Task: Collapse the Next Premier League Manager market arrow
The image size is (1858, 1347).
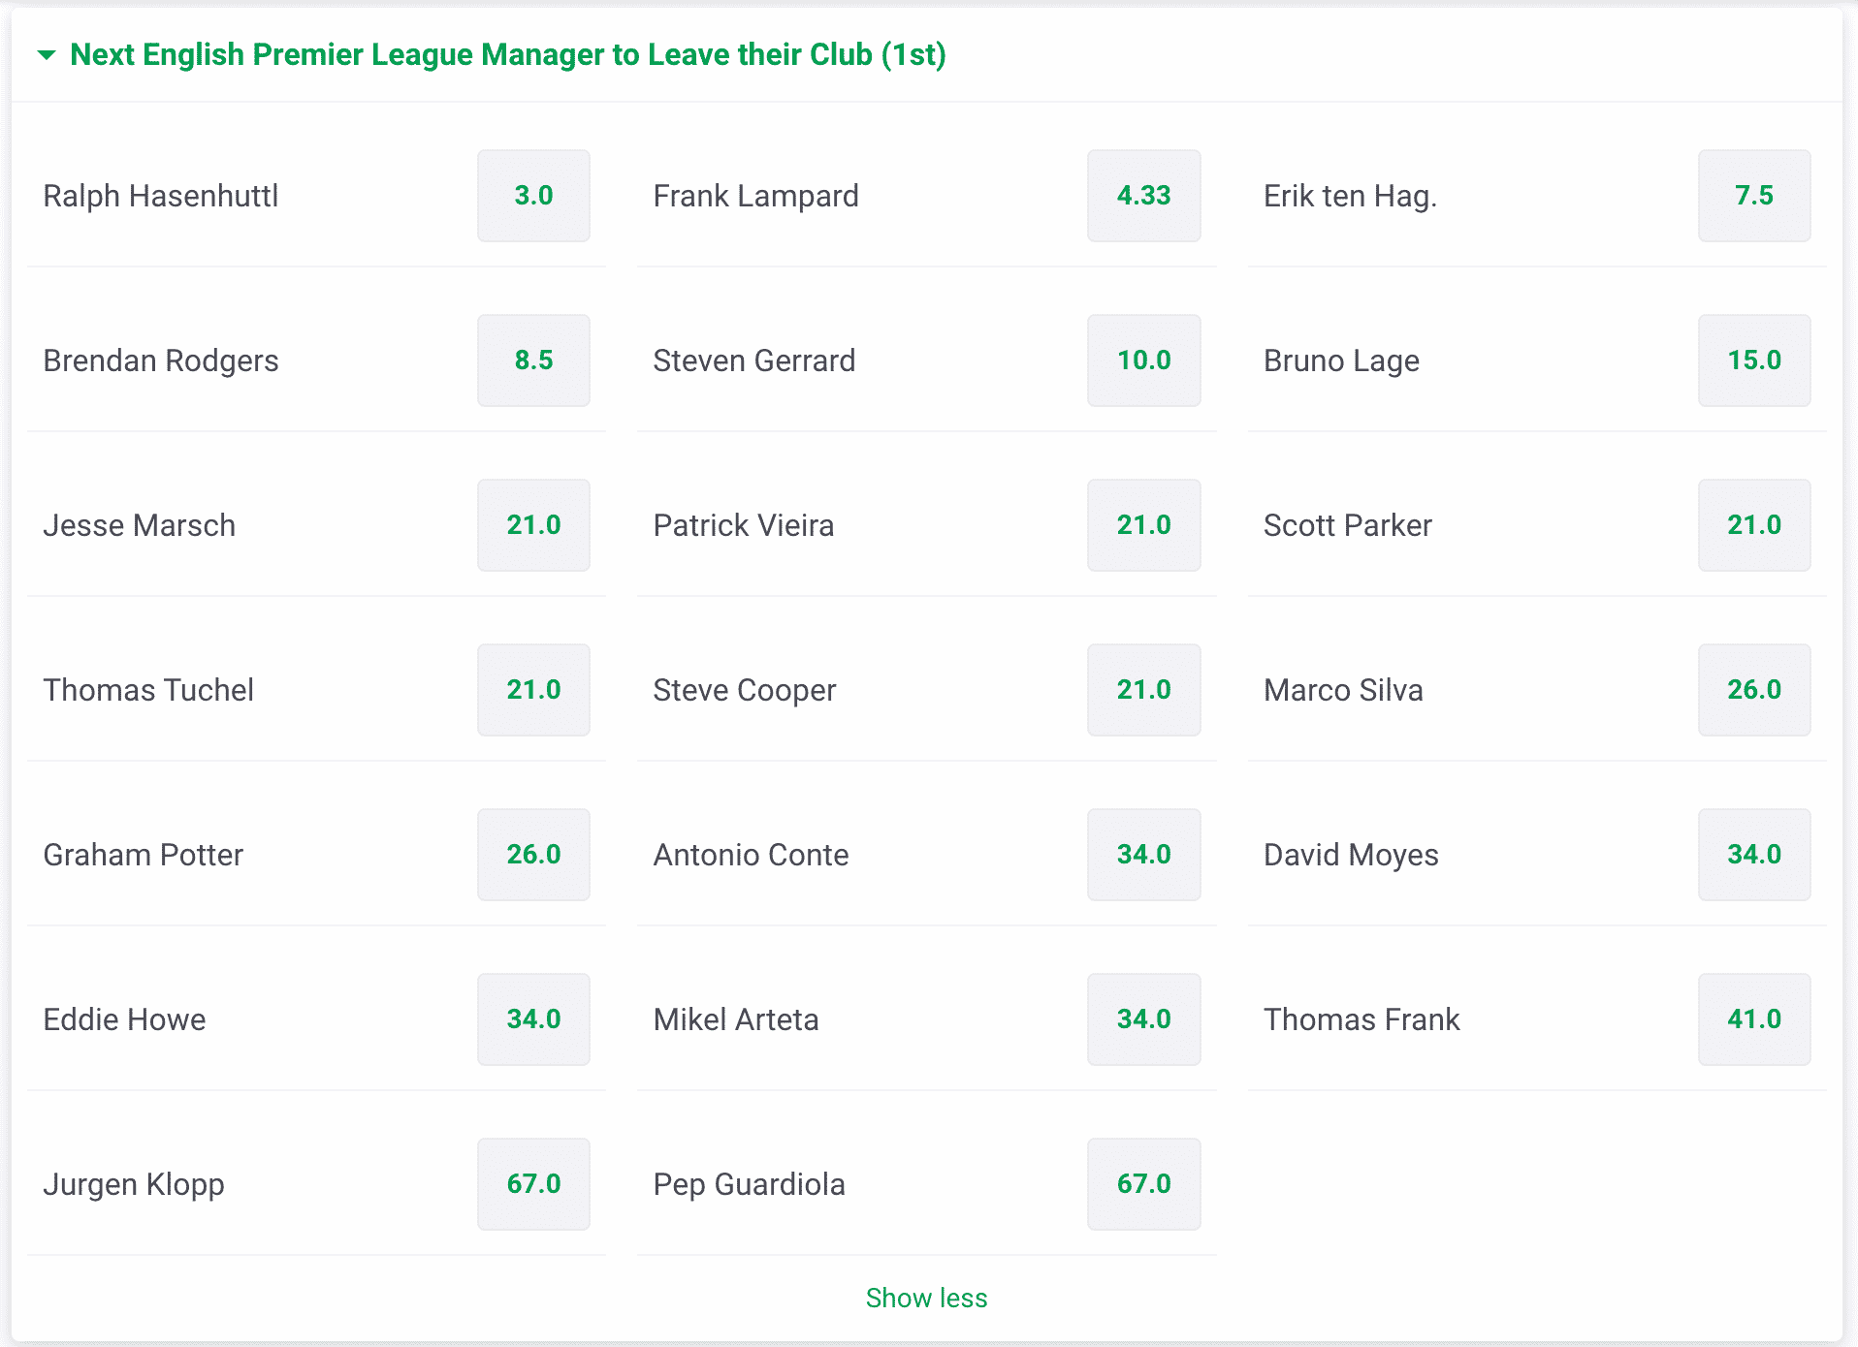Action: click(46, 55)
